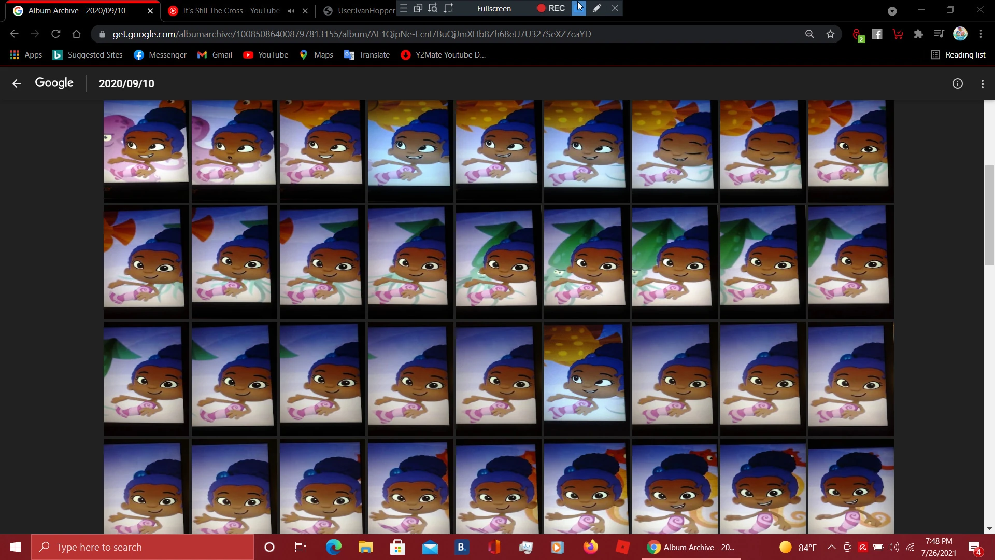Open the YouTube bookmark
This screenshot has height=560, width=995.
[266, 55]
